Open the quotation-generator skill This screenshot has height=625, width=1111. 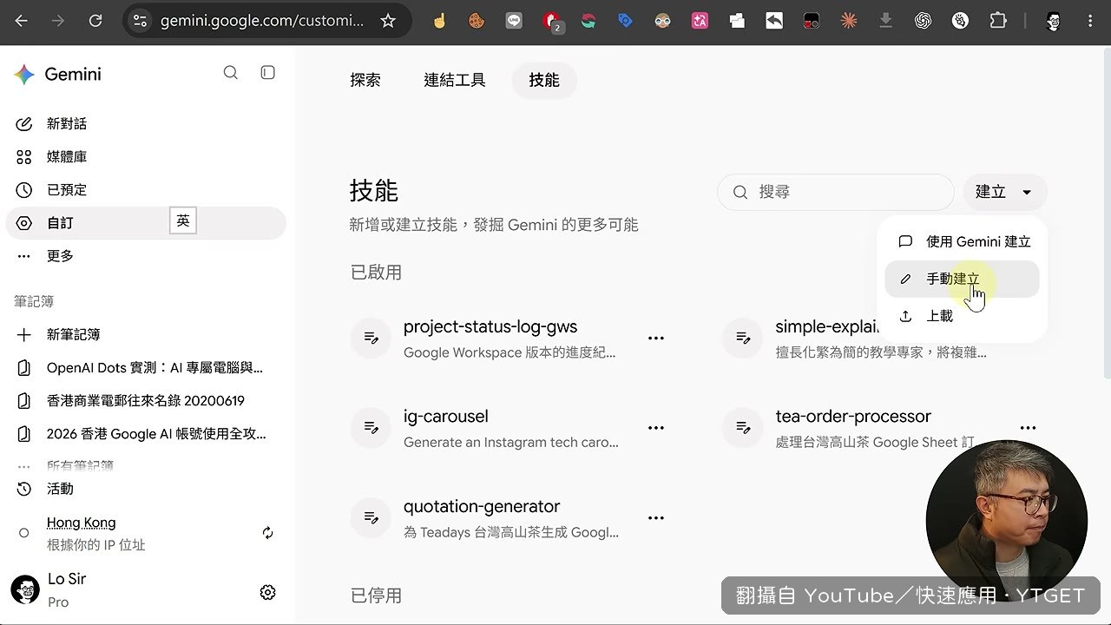pos(482,507)
